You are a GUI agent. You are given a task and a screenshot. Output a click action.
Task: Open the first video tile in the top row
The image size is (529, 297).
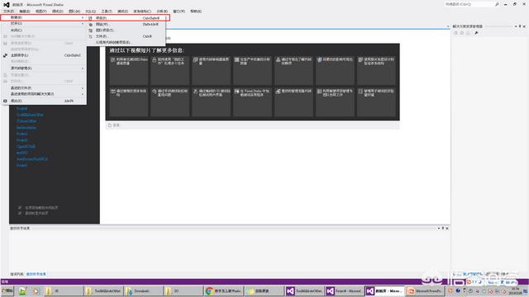[129, 70]
